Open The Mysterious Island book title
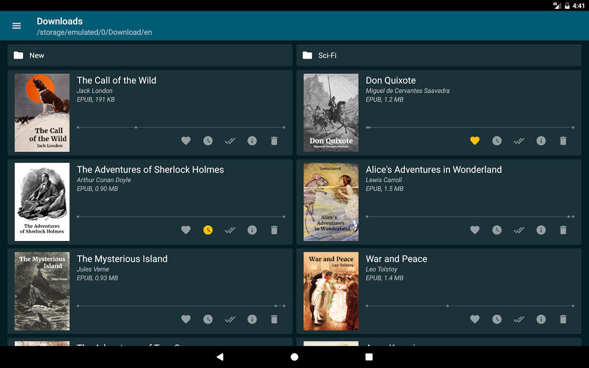589x368 pixels. coord(122,259)
